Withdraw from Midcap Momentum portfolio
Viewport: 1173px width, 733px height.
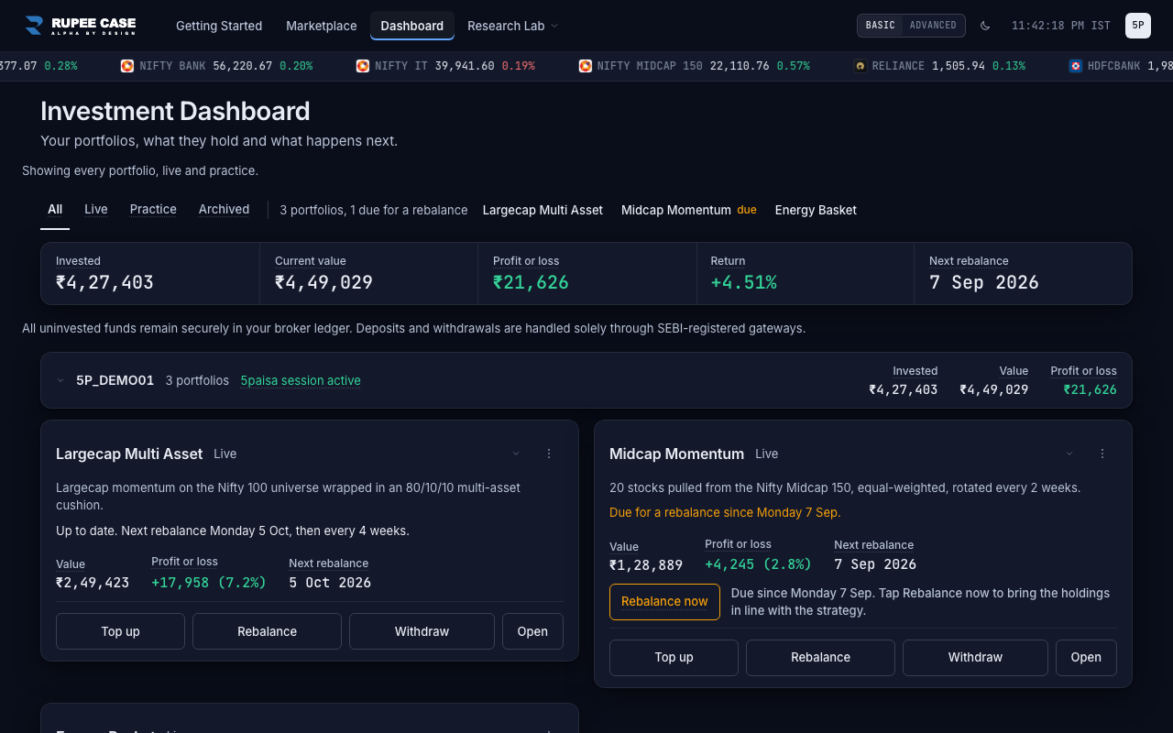pyautogui.click(x=975, y=657)
